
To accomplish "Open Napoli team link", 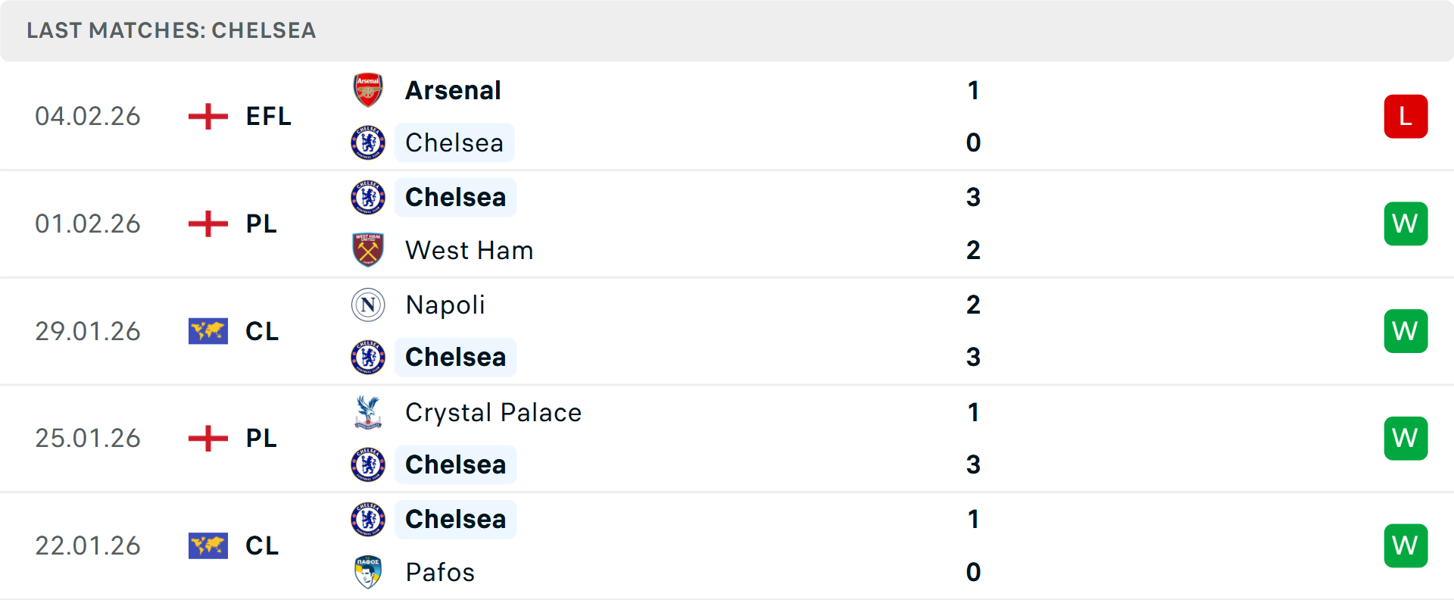I will pyautogui.click(x=445, y=305).
